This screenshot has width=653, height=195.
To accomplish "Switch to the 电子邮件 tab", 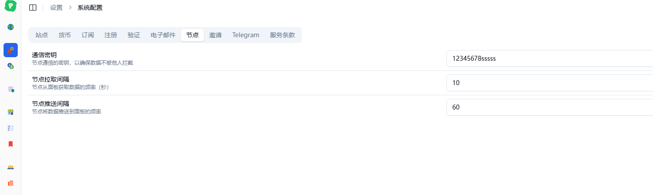I will coord(163,35).
